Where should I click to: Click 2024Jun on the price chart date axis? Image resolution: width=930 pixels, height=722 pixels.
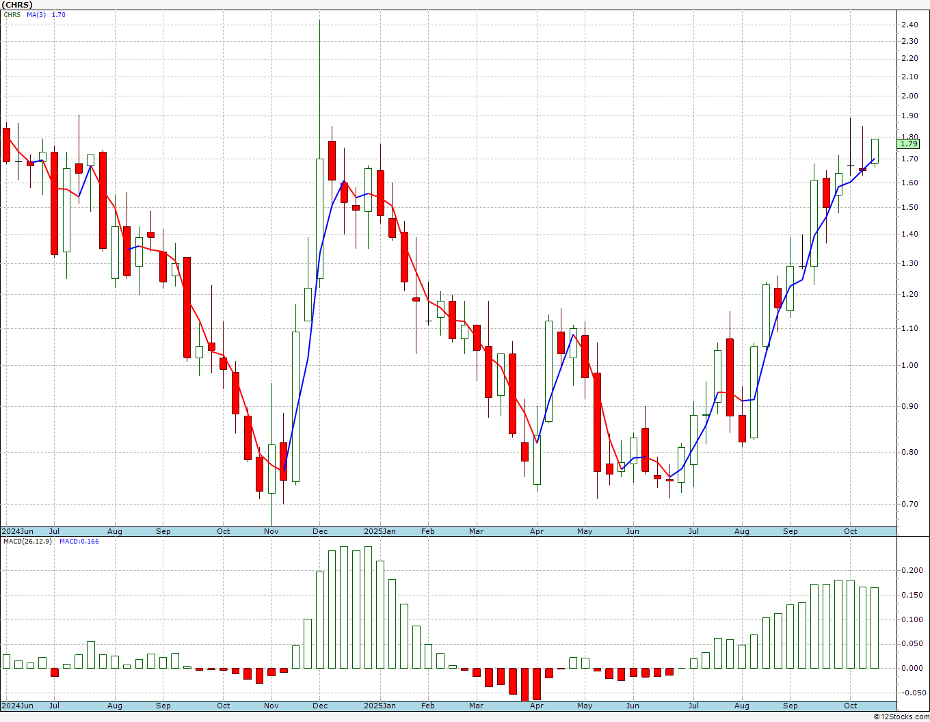17,531
